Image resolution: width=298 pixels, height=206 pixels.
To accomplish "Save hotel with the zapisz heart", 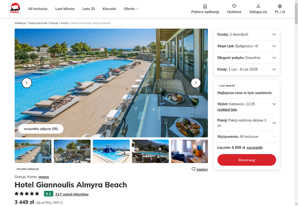I will click(200, 169).
